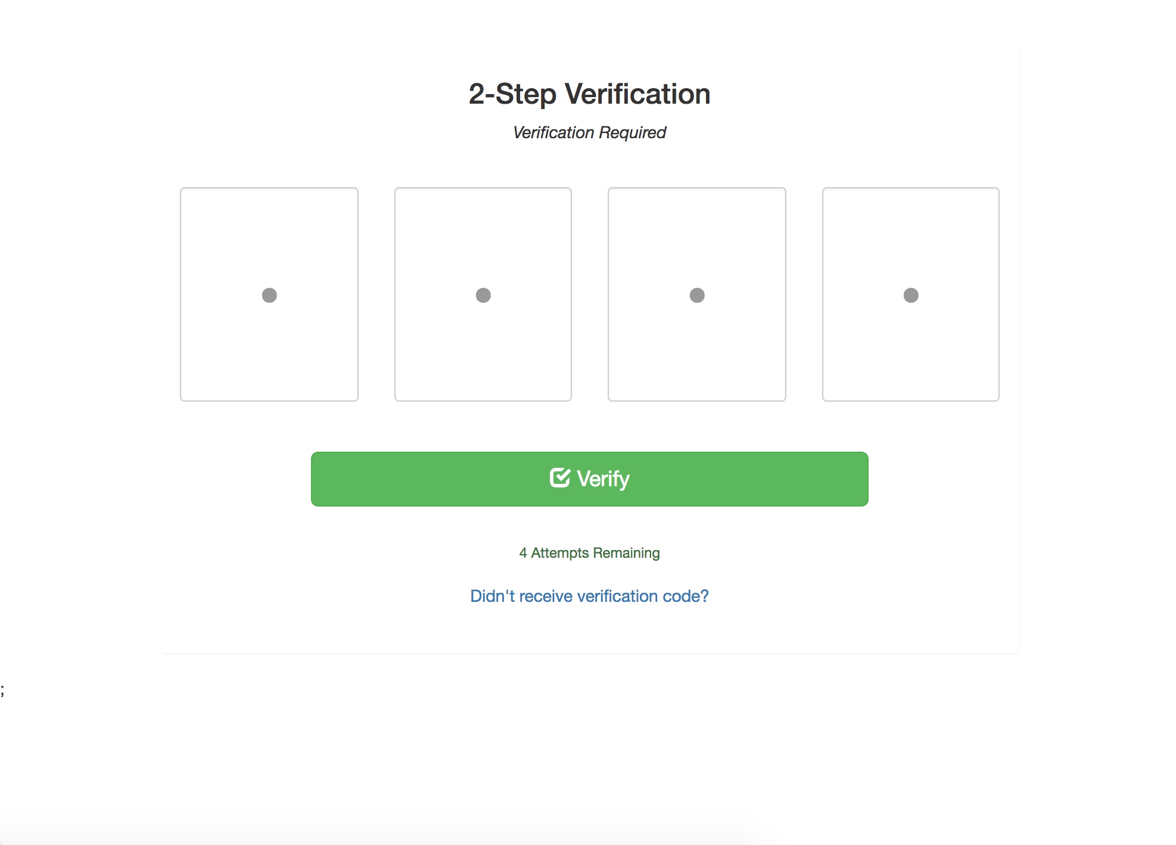Place cursor in rightmost code input

click(x=911, y=294)
